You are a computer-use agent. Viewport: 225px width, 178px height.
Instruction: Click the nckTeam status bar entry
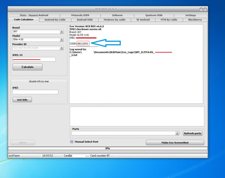14,156
